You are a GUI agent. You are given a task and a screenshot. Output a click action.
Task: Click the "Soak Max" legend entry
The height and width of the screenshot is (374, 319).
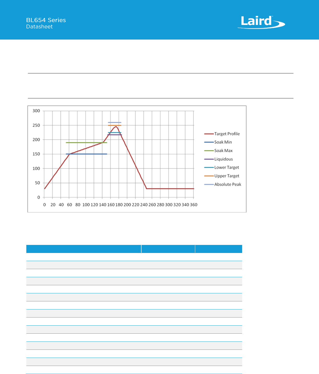point(218,151)
